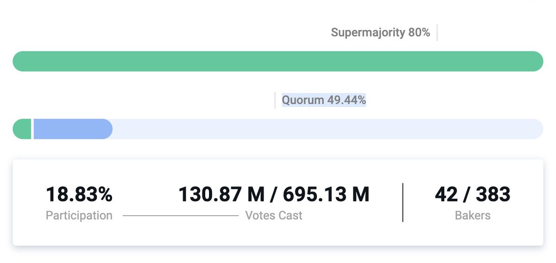Viewport: 556px width, 263px height.
Task: Click the '130.87 M / 695.13 M' value
Action: pyautogui.click(x=274, y=194)
